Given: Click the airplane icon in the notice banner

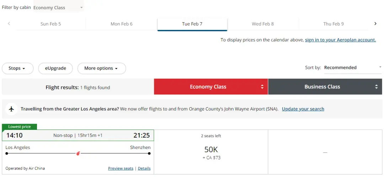Looking at the screenshot, I should click(11, 109).
